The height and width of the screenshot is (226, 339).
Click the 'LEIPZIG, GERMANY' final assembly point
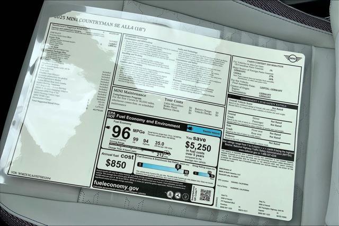click(x=271, y=89)
